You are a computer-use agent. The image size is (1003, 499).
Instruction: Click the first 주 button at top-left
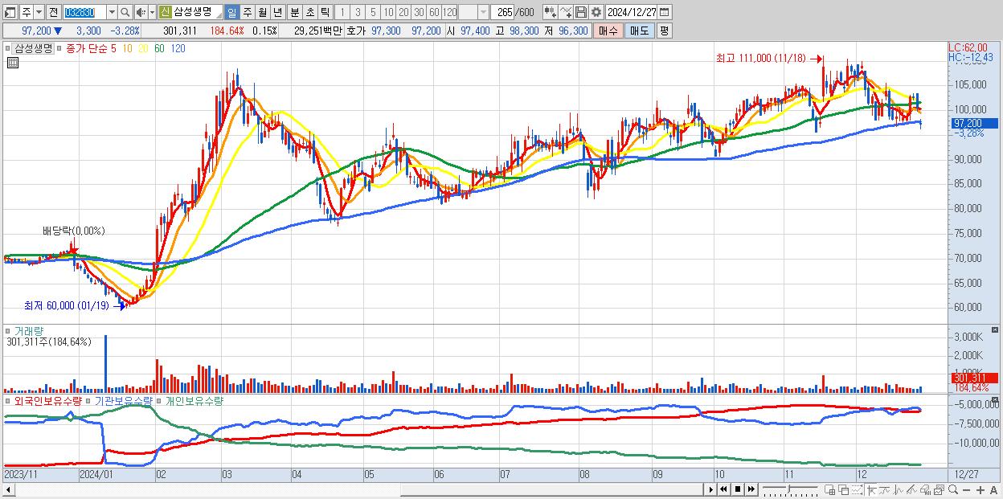click(27, 12)
